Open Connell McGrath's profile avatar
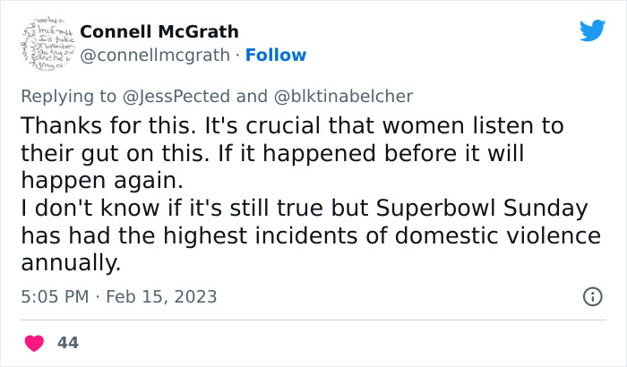The height and width of the screenshot is (367, 627). point(41,43)
